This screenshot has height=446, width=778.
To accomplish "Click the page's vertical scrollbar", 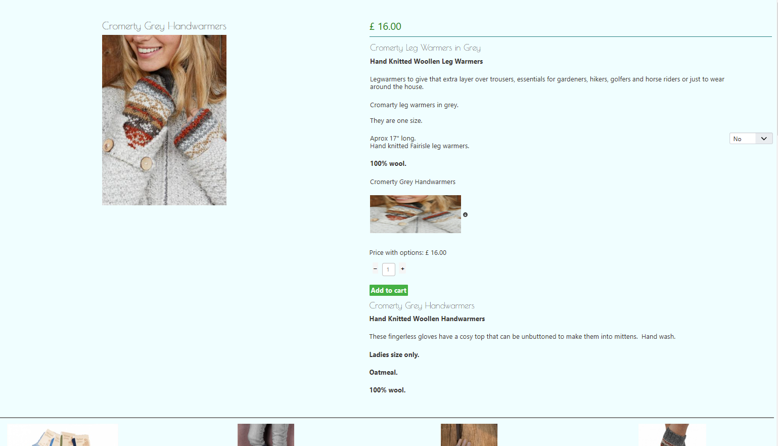I will click(776, 223).
